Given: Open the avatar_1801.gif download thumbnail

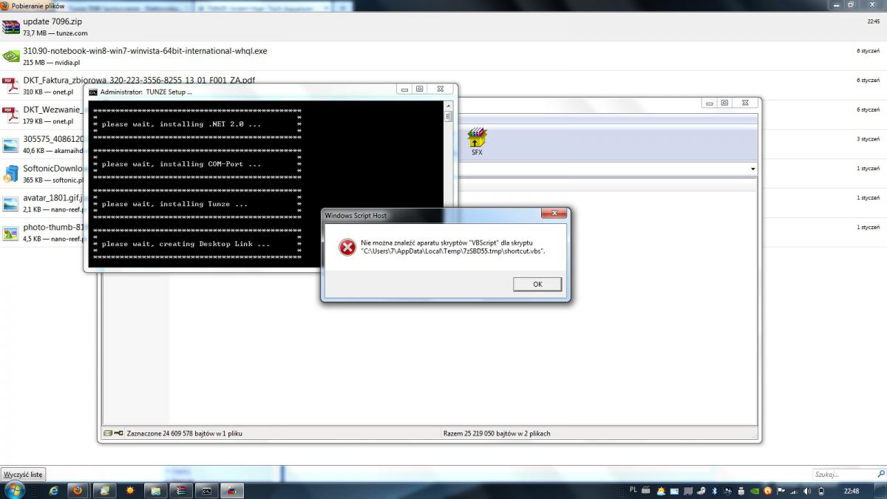Looking at the screenshot, I should pos(10,203).
